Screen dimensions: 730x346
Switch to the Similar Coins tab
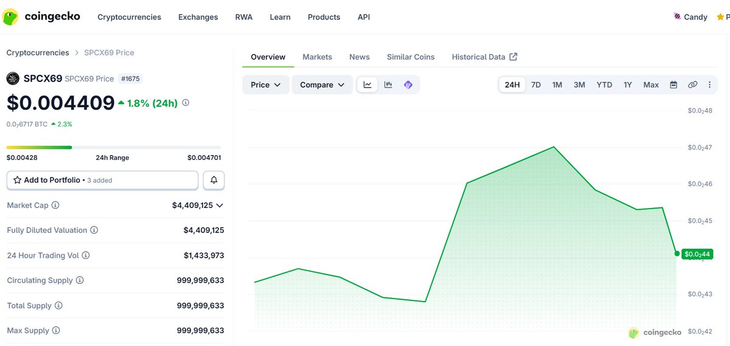(x=411, y=57)
